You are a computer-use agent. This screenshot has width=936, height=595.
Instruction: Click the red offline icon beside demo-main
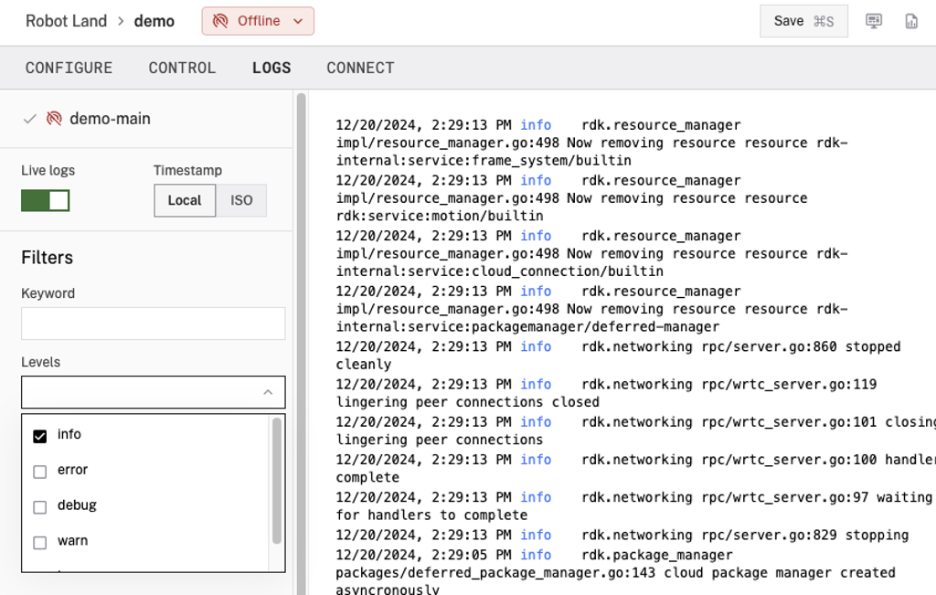[54, 118]
